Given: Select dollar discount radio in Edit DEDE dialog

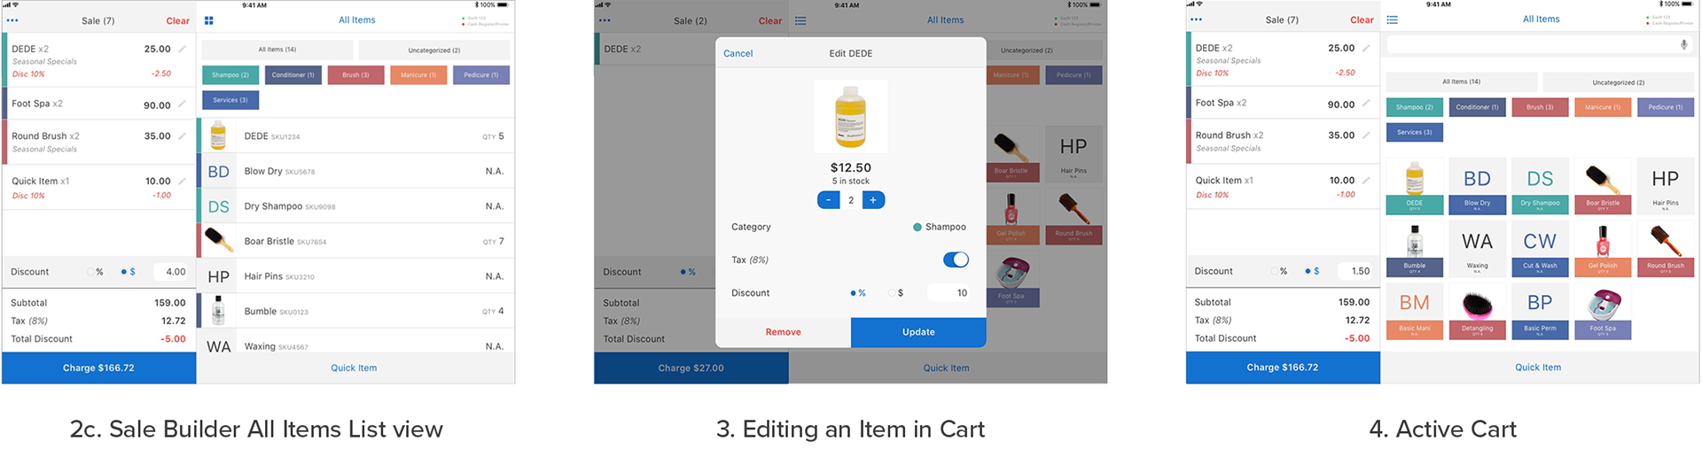Looking at the screenshot, I should tap(892, 293).
